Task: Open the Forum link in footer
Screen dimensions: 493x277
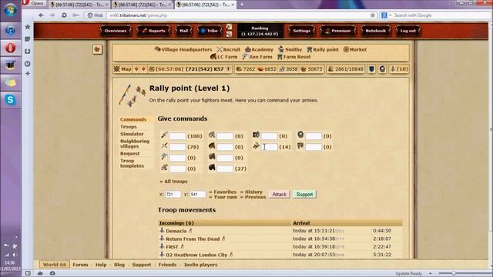Action: point(80,265)
